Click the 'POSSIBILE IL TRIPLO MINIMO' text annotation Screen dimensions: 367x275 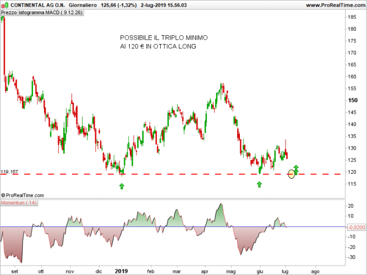click(x=164, y=37)
